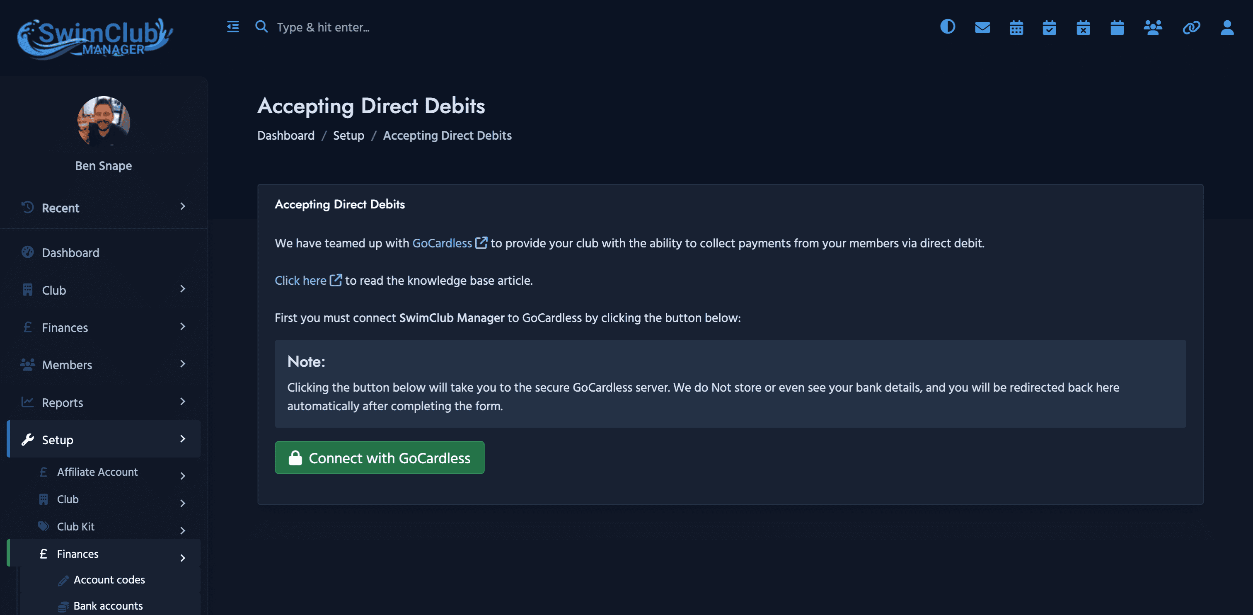Expand the top-level Finances chevron
The width and height of the screenshot is (1253, 615).
pyautogui.click(x=183, y=327)
